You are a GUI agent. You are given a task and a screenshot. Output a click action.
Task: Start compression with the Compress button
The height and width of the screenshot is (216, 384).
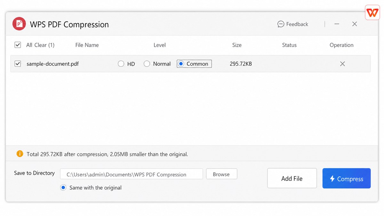347,178
